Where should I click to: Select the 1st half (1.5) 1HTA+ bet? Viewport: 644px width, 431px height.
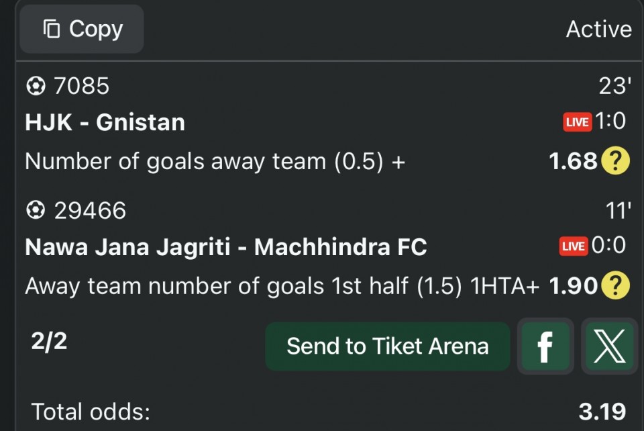(x=282, y=287)
